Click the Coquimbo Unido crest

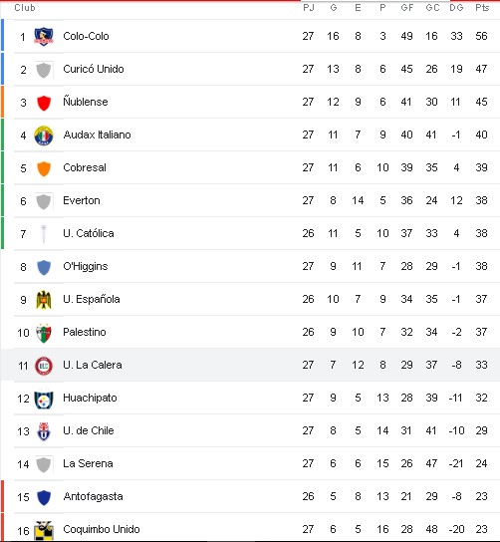pos(44,530)
